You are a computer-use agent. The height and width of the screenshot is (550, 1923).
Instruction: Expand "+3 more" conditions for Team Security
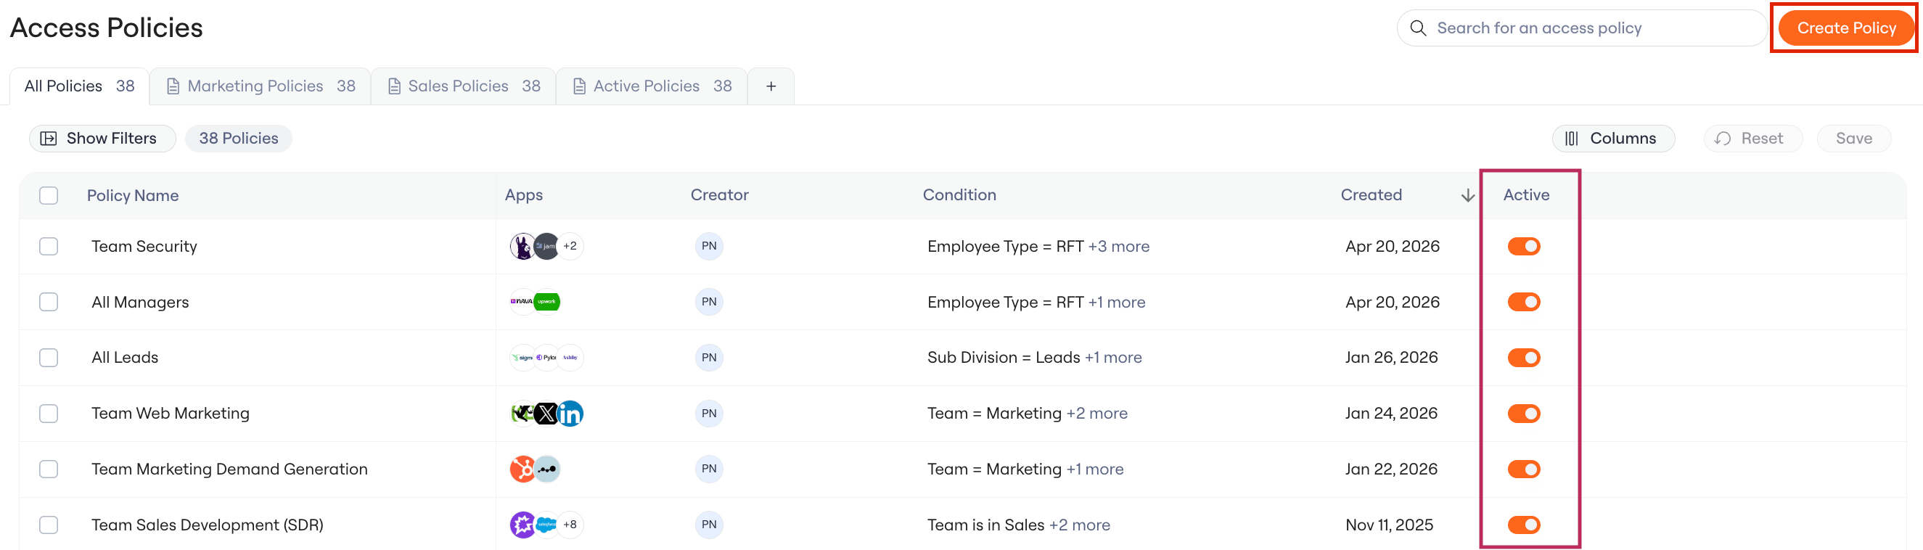[1118, 246]
